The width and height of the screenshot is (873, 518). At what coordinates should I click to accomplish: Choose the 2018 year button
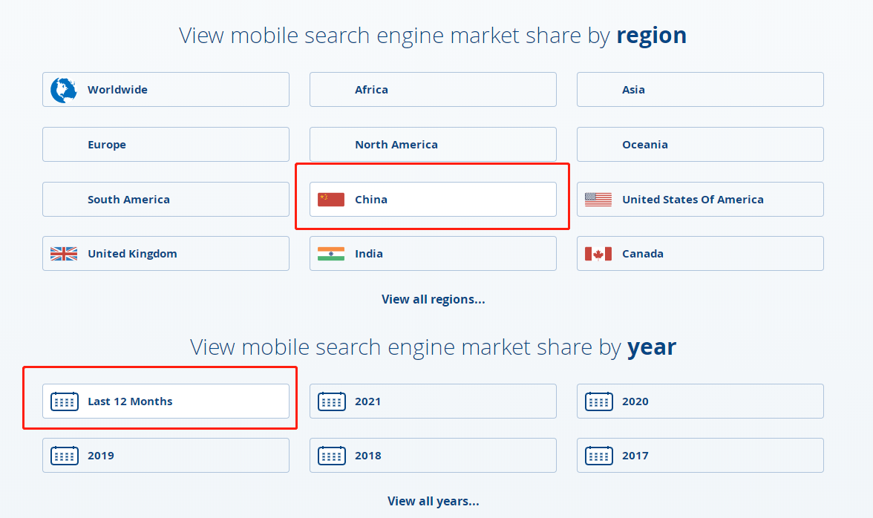pos(433,456)
